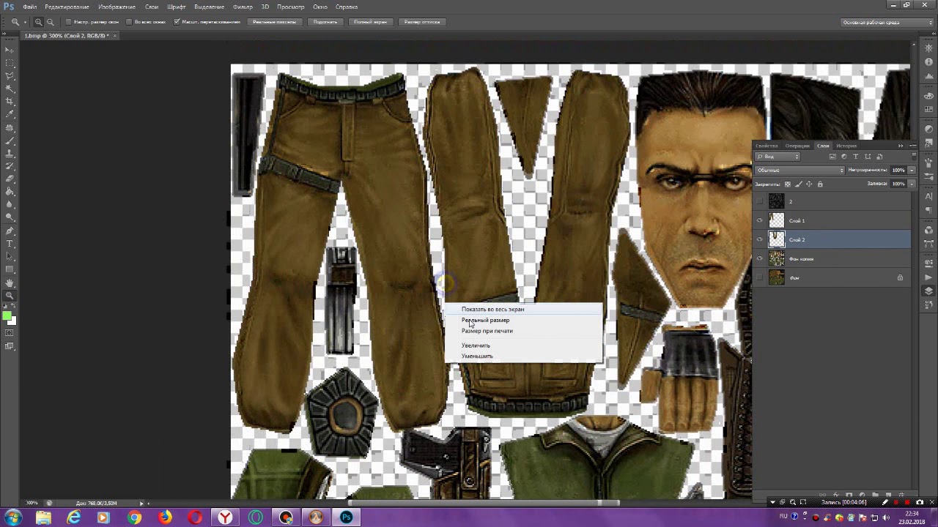
Task: Click the Реальные пикселы button
Action: [x=274, y=22]
